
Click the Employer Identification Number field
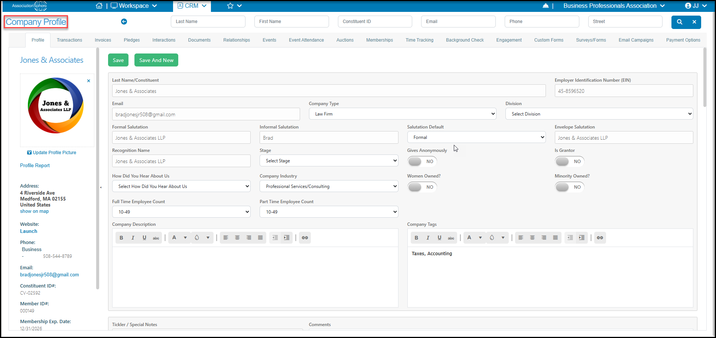click(624, 91)
